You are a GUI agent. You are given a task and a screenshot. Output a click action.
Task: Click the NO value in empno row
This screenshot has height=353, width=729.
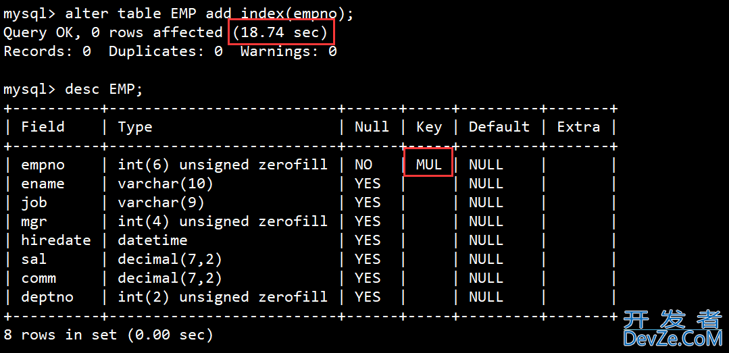pos(363,165)
